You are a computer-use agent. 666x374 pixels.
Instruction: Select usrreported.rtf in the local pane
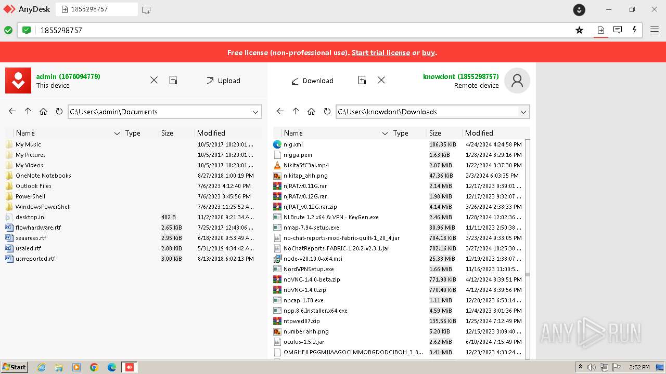tap(35, 259)
